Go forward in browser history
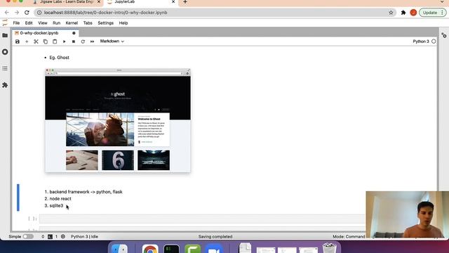 (x=17, y=13)
